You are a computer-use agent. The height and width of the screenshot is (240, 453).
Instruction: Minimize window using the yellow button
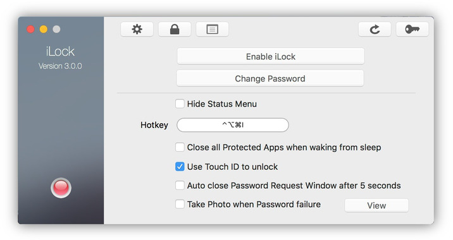tap(44, 29)
